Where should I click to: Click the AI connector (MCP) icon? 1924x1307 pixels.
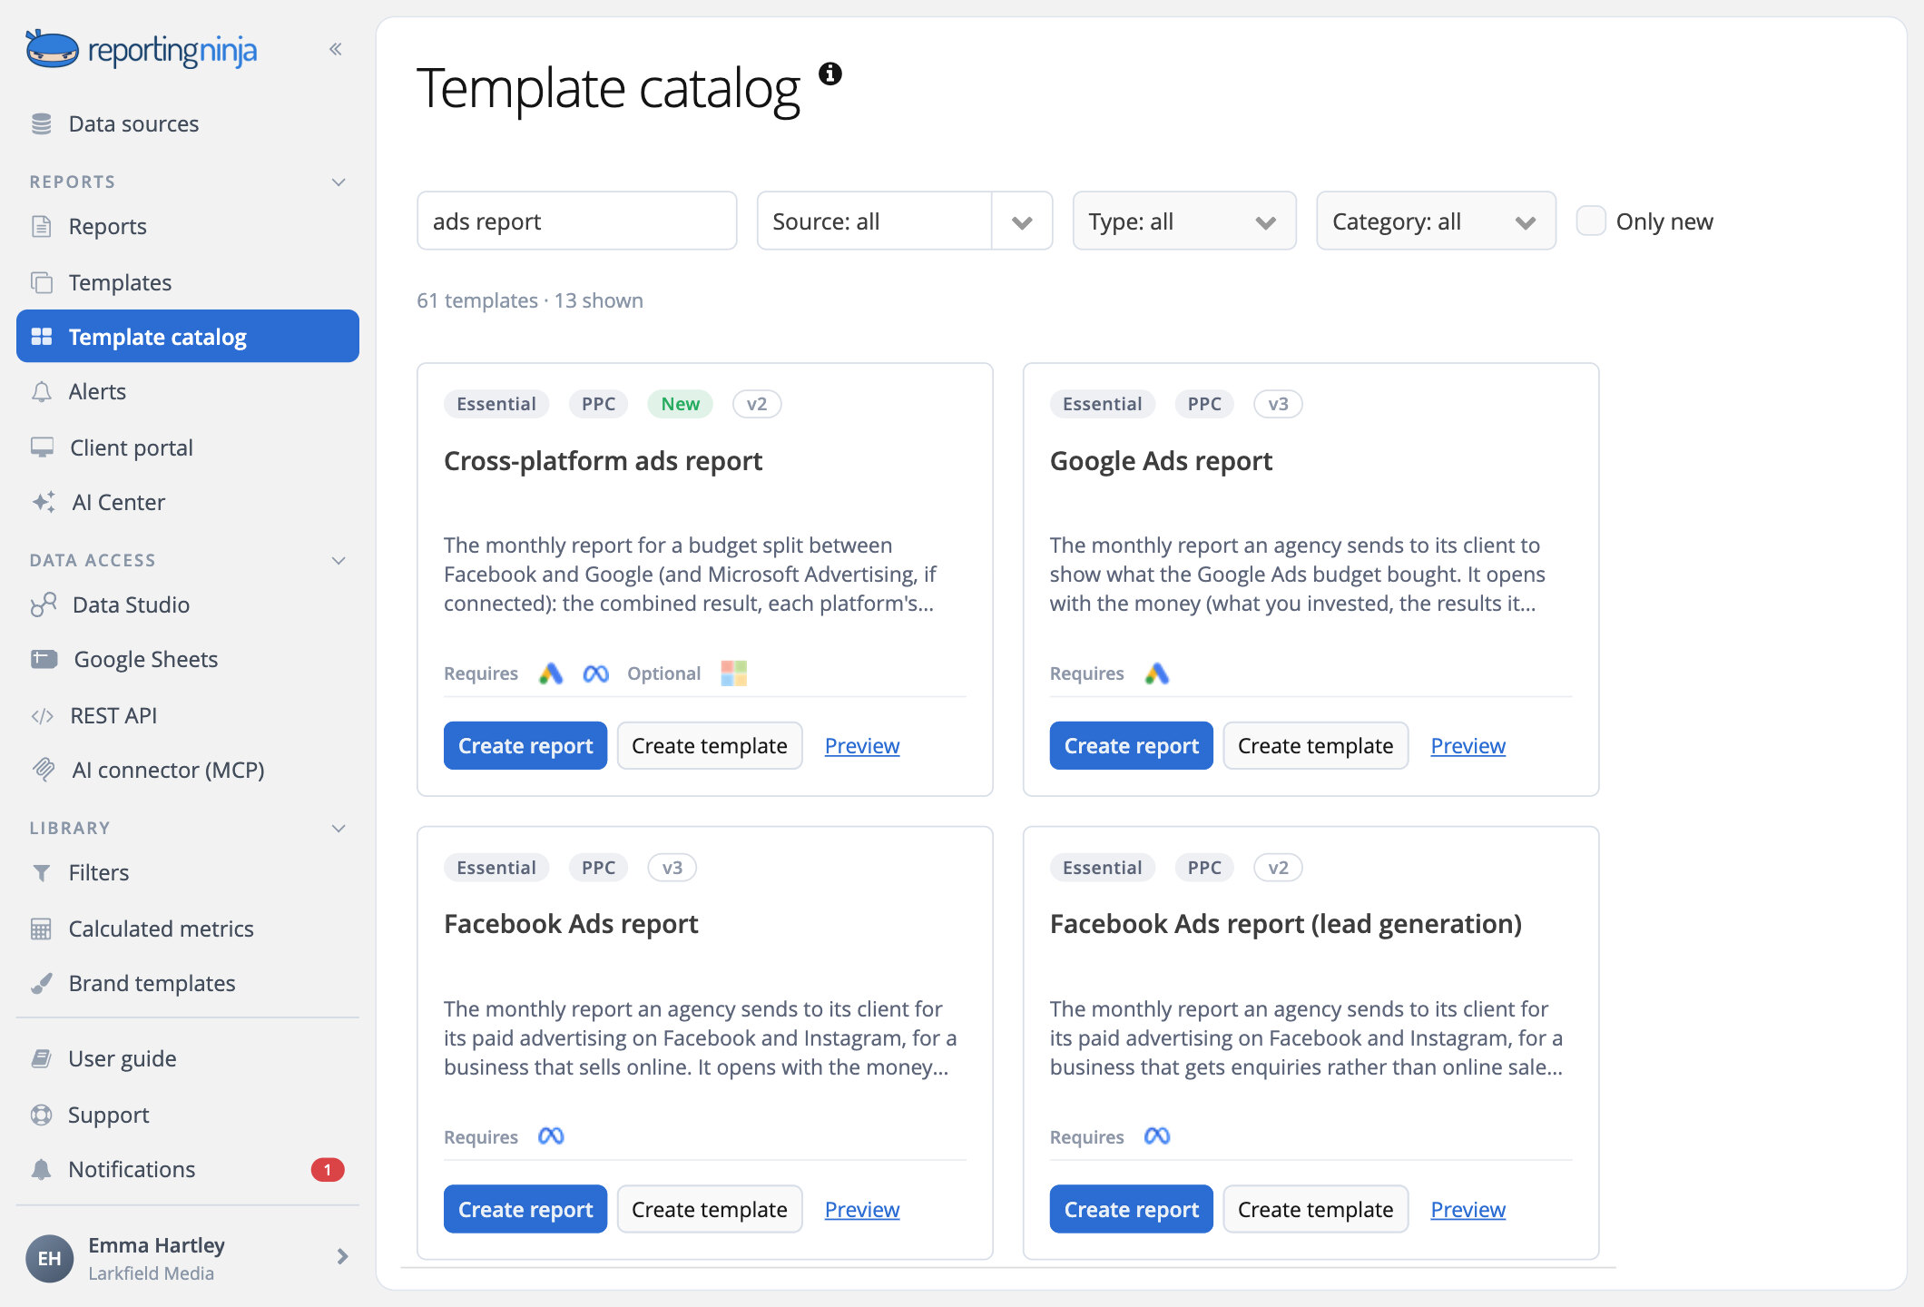tap(44, 770)
